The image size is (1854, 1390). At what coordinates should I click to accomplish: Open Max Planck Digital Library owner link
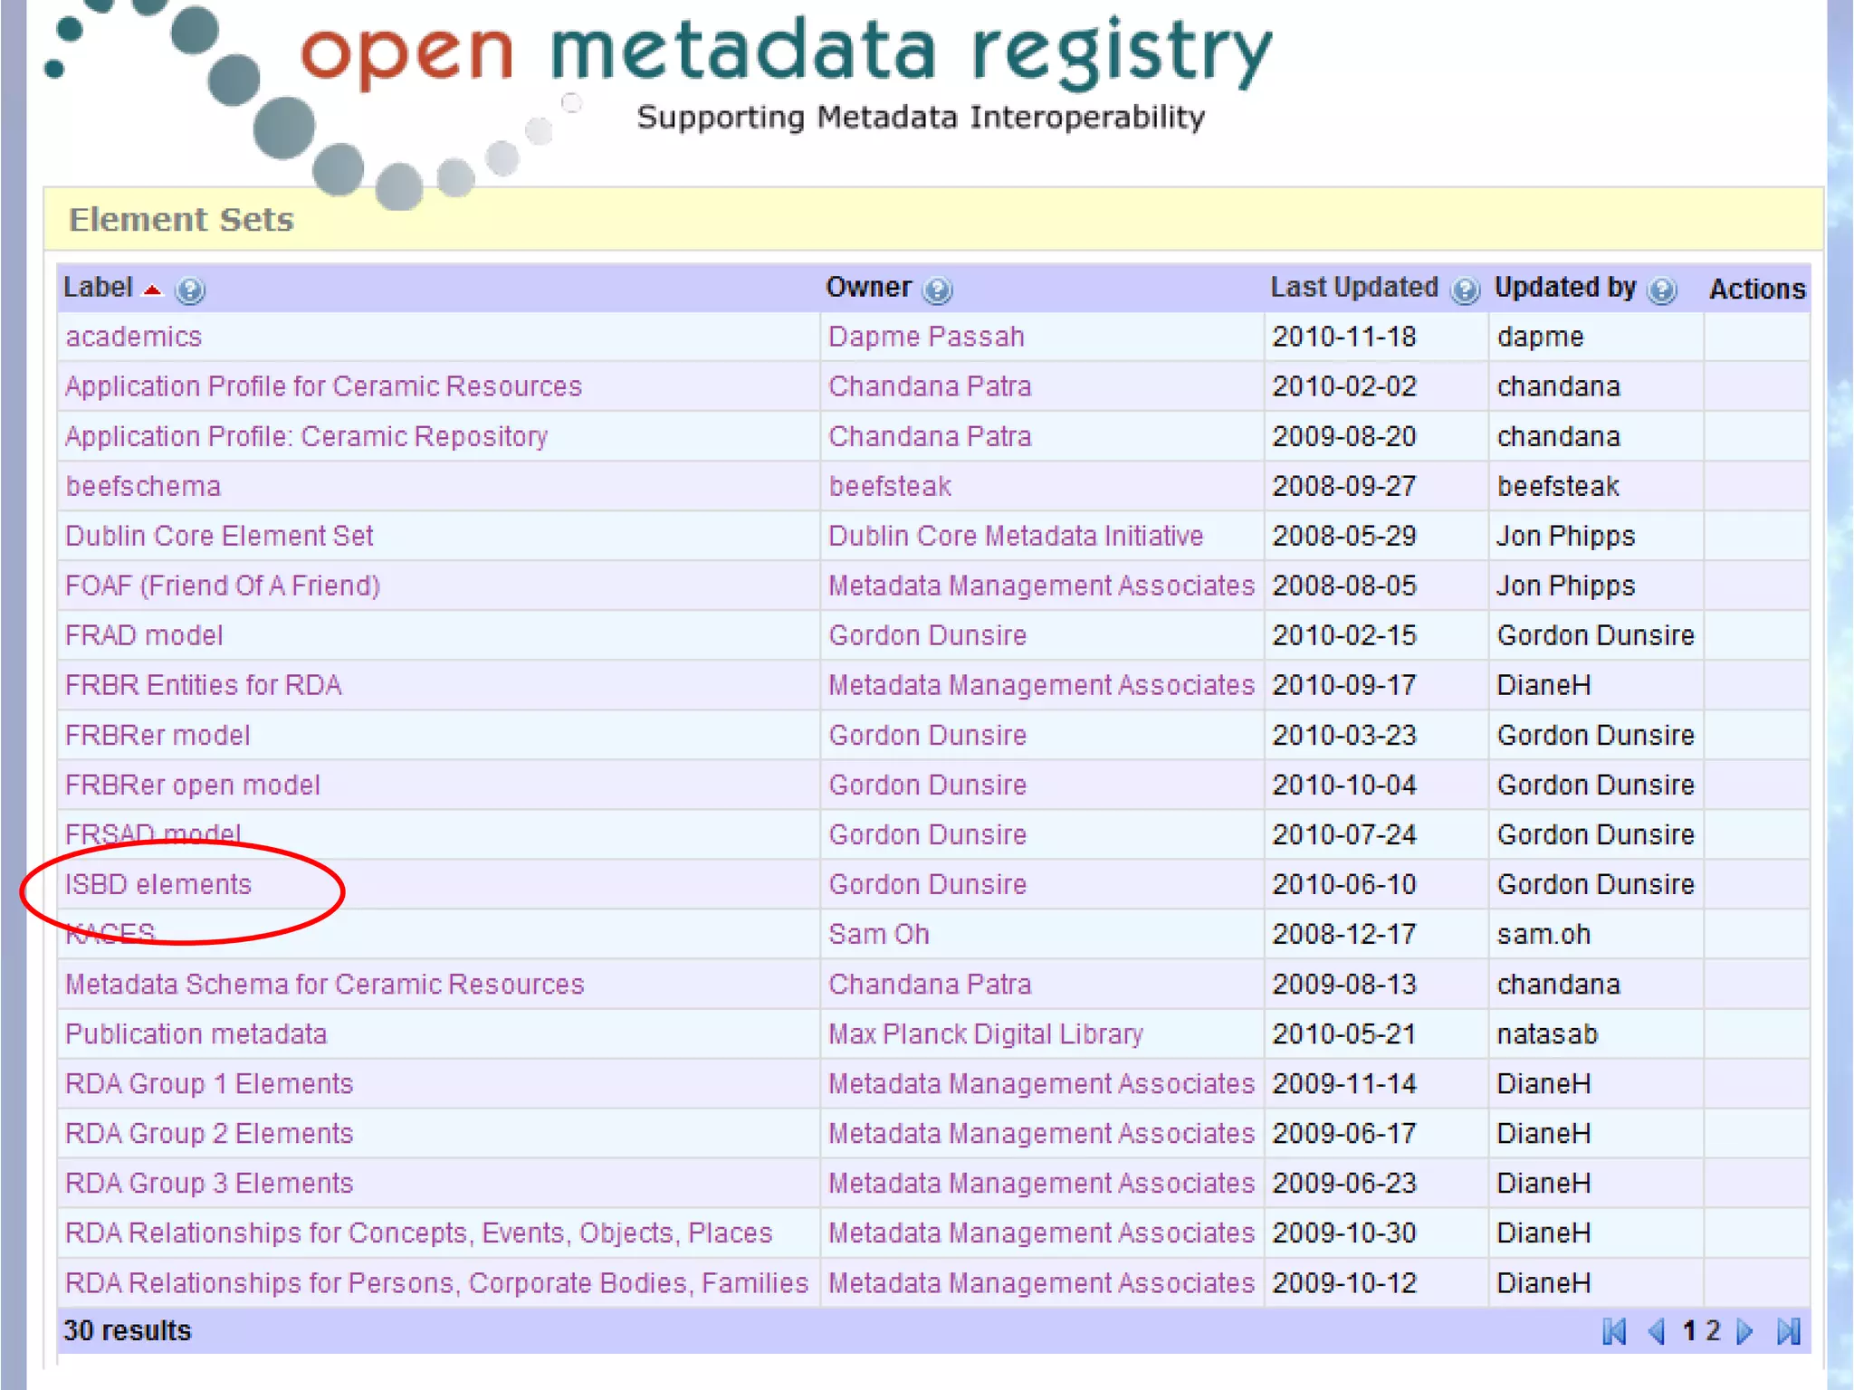pos(985,1033)
